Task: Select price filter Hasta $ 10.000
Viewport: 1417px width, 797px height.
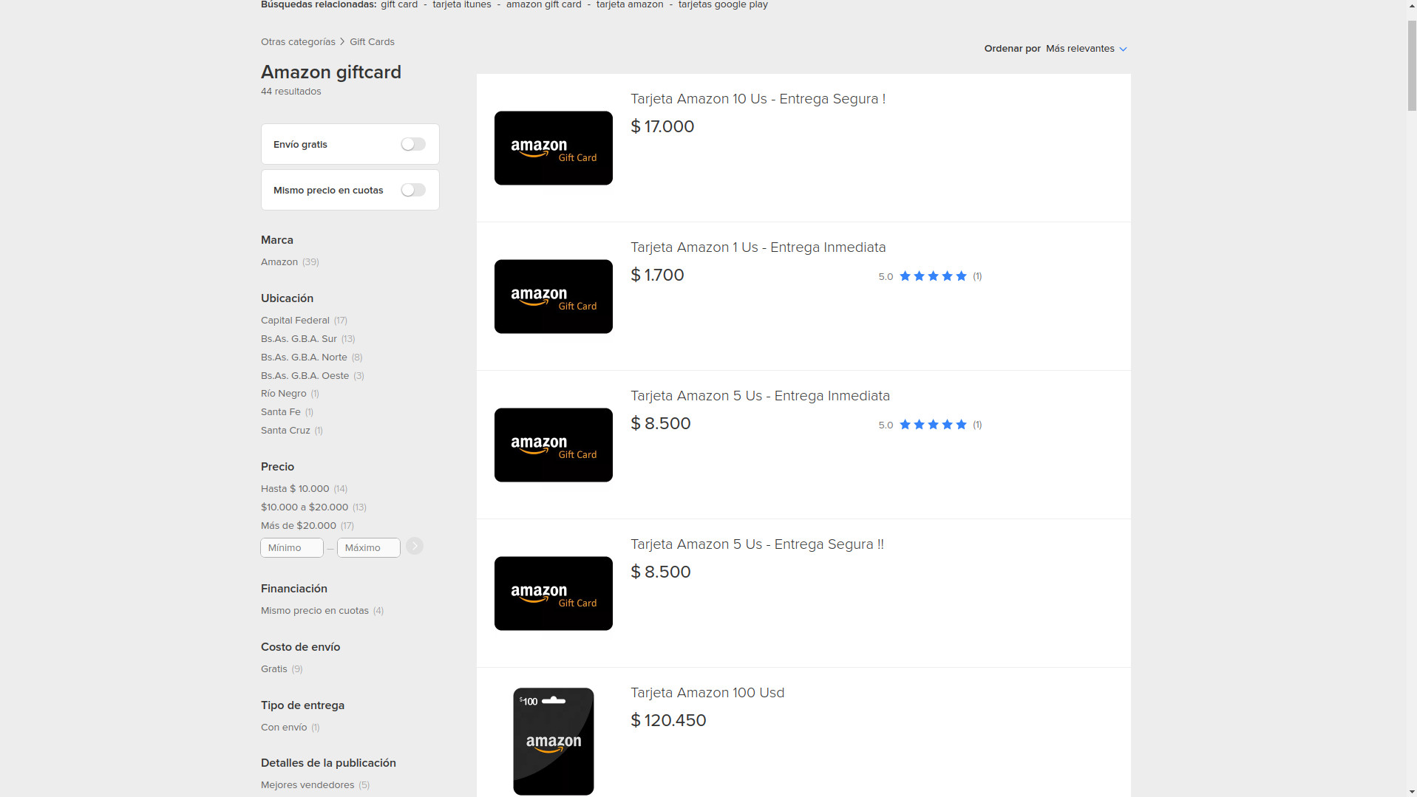Action: click(x=295, y=489)
